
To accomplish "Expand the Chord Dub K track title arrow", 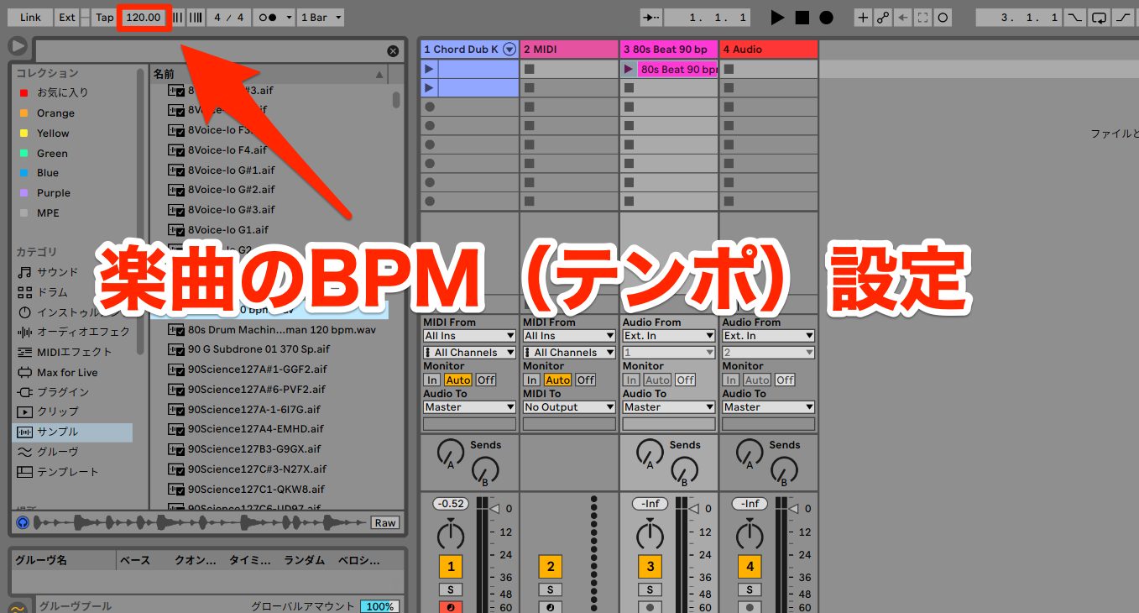I will (509, 50).
